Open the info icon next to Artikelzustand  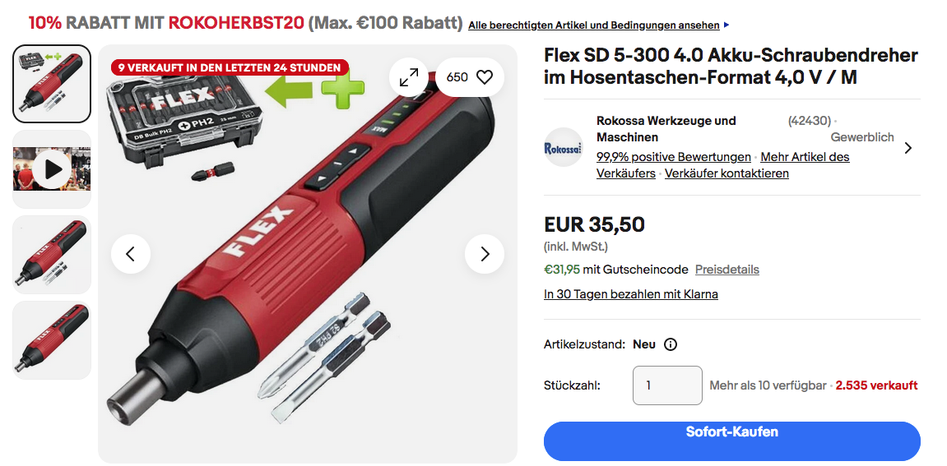[x=671, y=344]
